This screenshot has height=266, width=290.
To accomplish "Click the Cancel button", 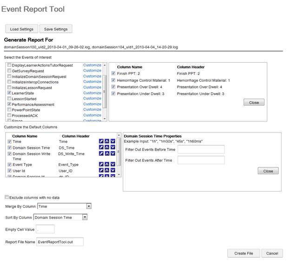I will [272, 253].
